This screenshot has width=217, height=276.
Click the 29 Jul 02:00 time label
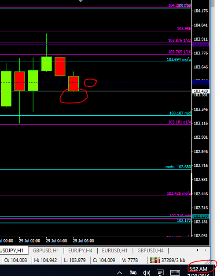click(x=29, y=241)
